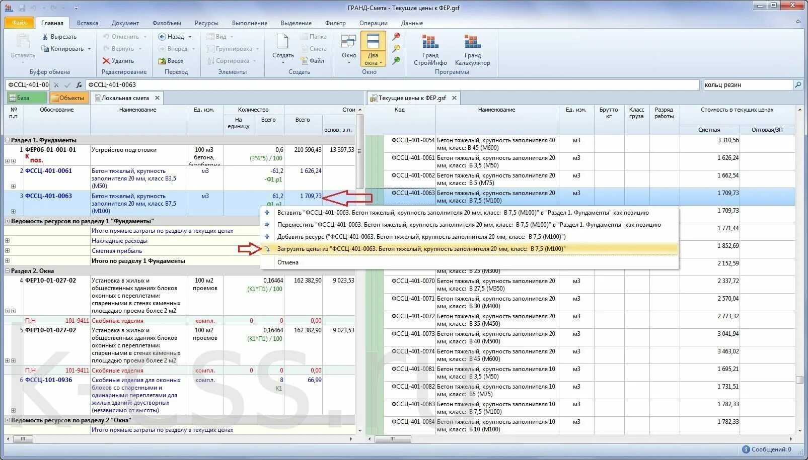Click the red X Удалить icon

(106, 61)
